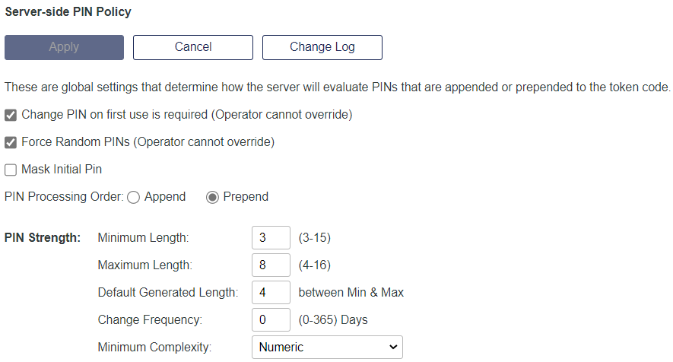This screenshot has height=362, width=673.
Task: Click the Default Generated Length field
Action: tap(271, 293)
